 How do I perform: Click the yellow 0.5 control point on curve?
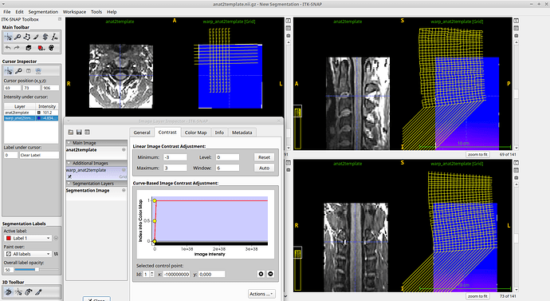pyautogui.click(x=155, y=221)
